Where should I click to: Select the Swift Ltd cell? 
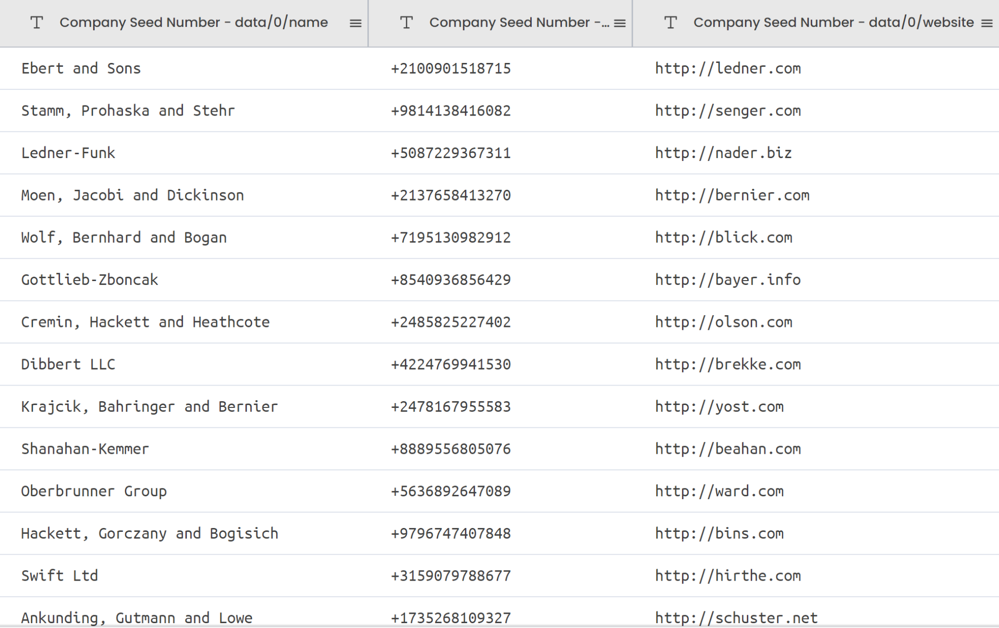point(59,575)
